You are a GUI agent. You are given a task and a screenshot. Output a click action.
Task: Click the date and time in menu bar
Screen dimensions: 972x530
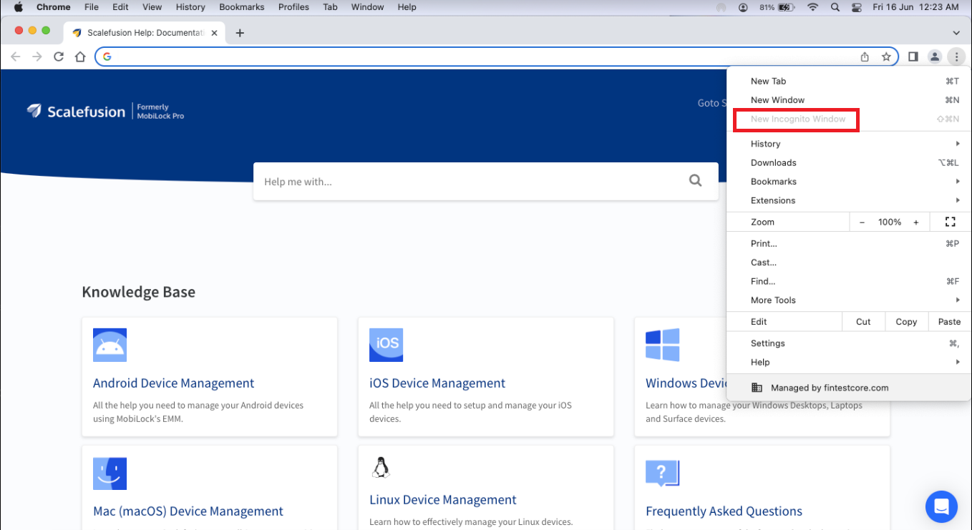click(915, 7)
